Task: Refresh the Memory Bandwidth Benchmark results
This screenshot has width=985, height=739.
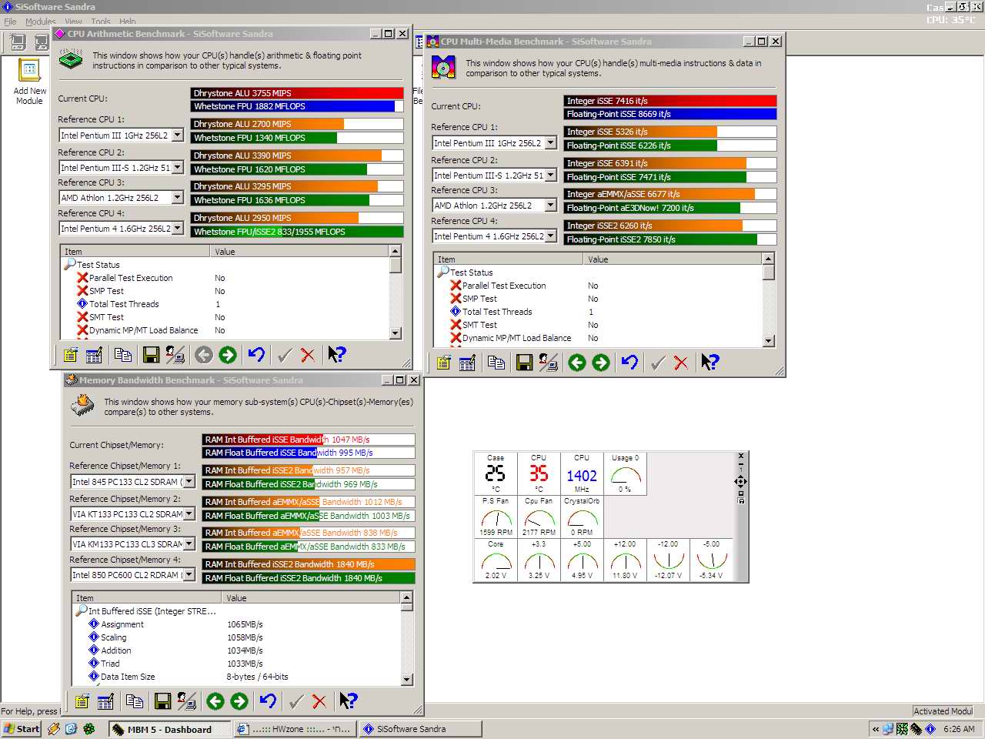Action: click(269, 701)
